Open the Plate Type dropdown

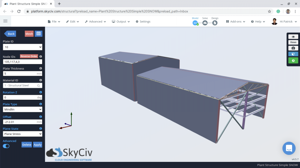click(23, 109)
